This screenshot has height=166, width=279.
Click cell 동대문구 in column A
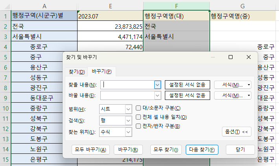click(x=37, y=98)
